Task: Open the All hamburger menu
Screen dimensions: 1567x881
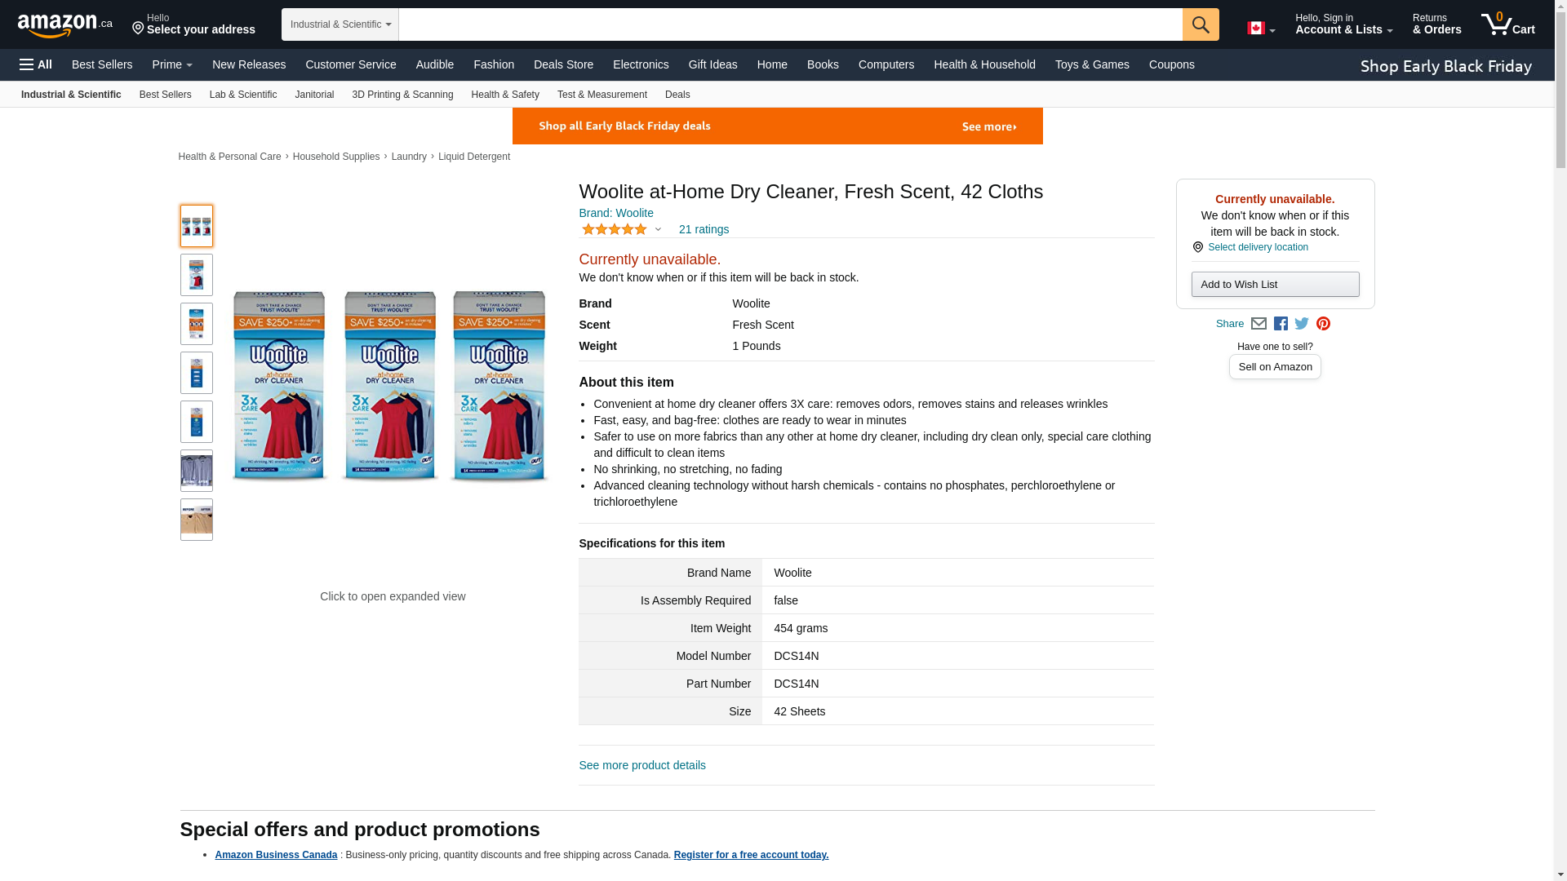Action: [36, 64]
